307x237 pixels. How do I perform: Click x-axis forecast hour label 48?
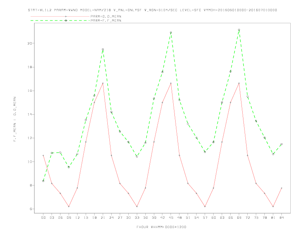(x=179, y=218)
